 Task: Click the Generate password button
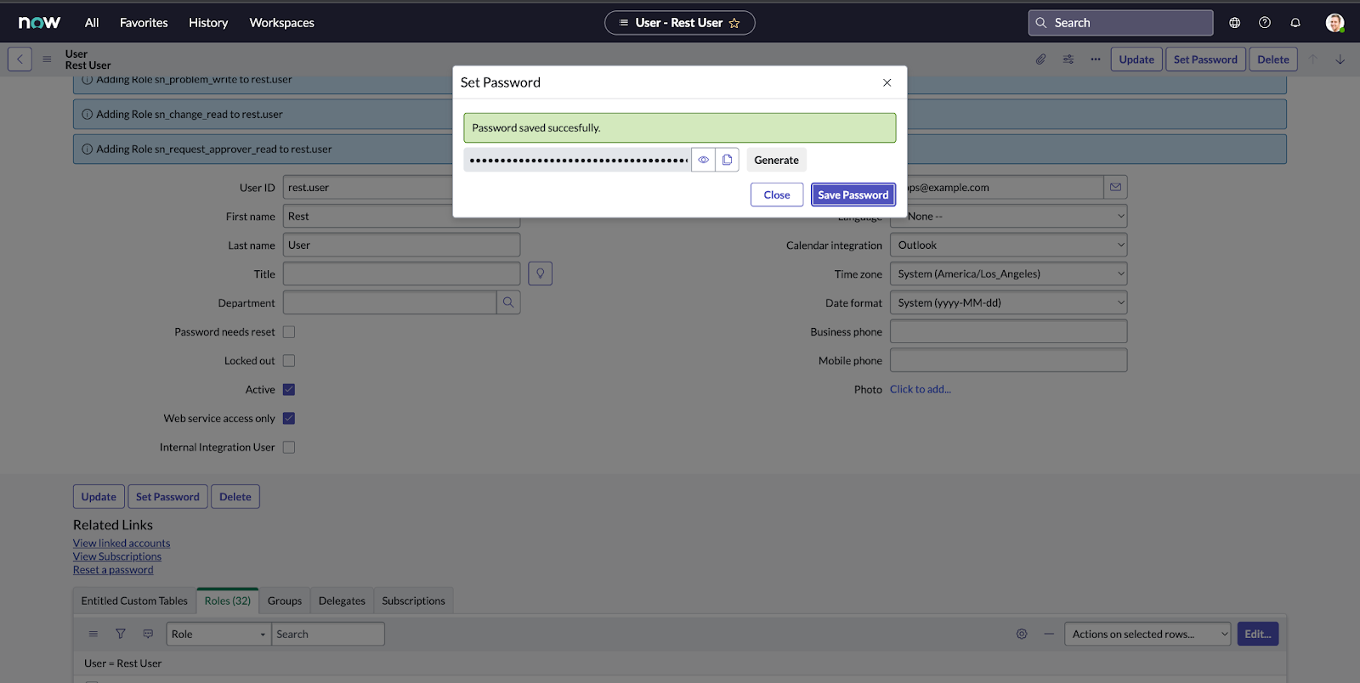tap(776, 160)
